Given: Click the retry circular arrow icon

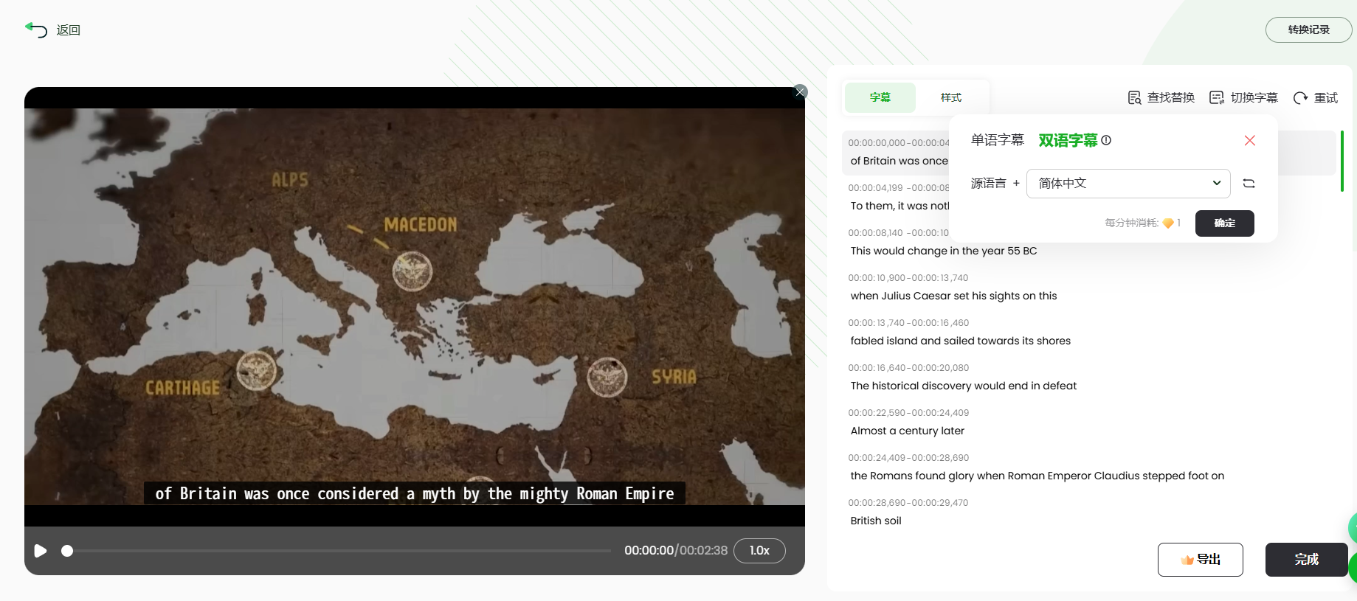Looking at the screenshot, I should [1301, 97].
